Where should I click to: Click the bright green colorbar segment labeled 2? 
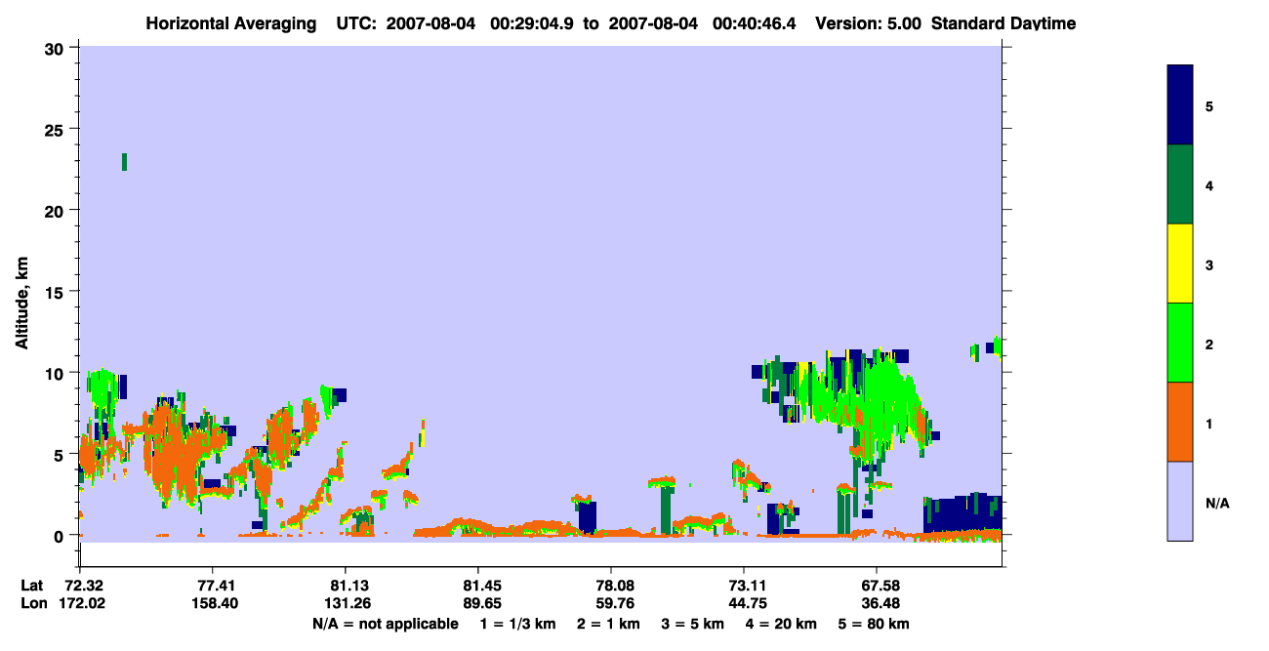point(1180,343)
